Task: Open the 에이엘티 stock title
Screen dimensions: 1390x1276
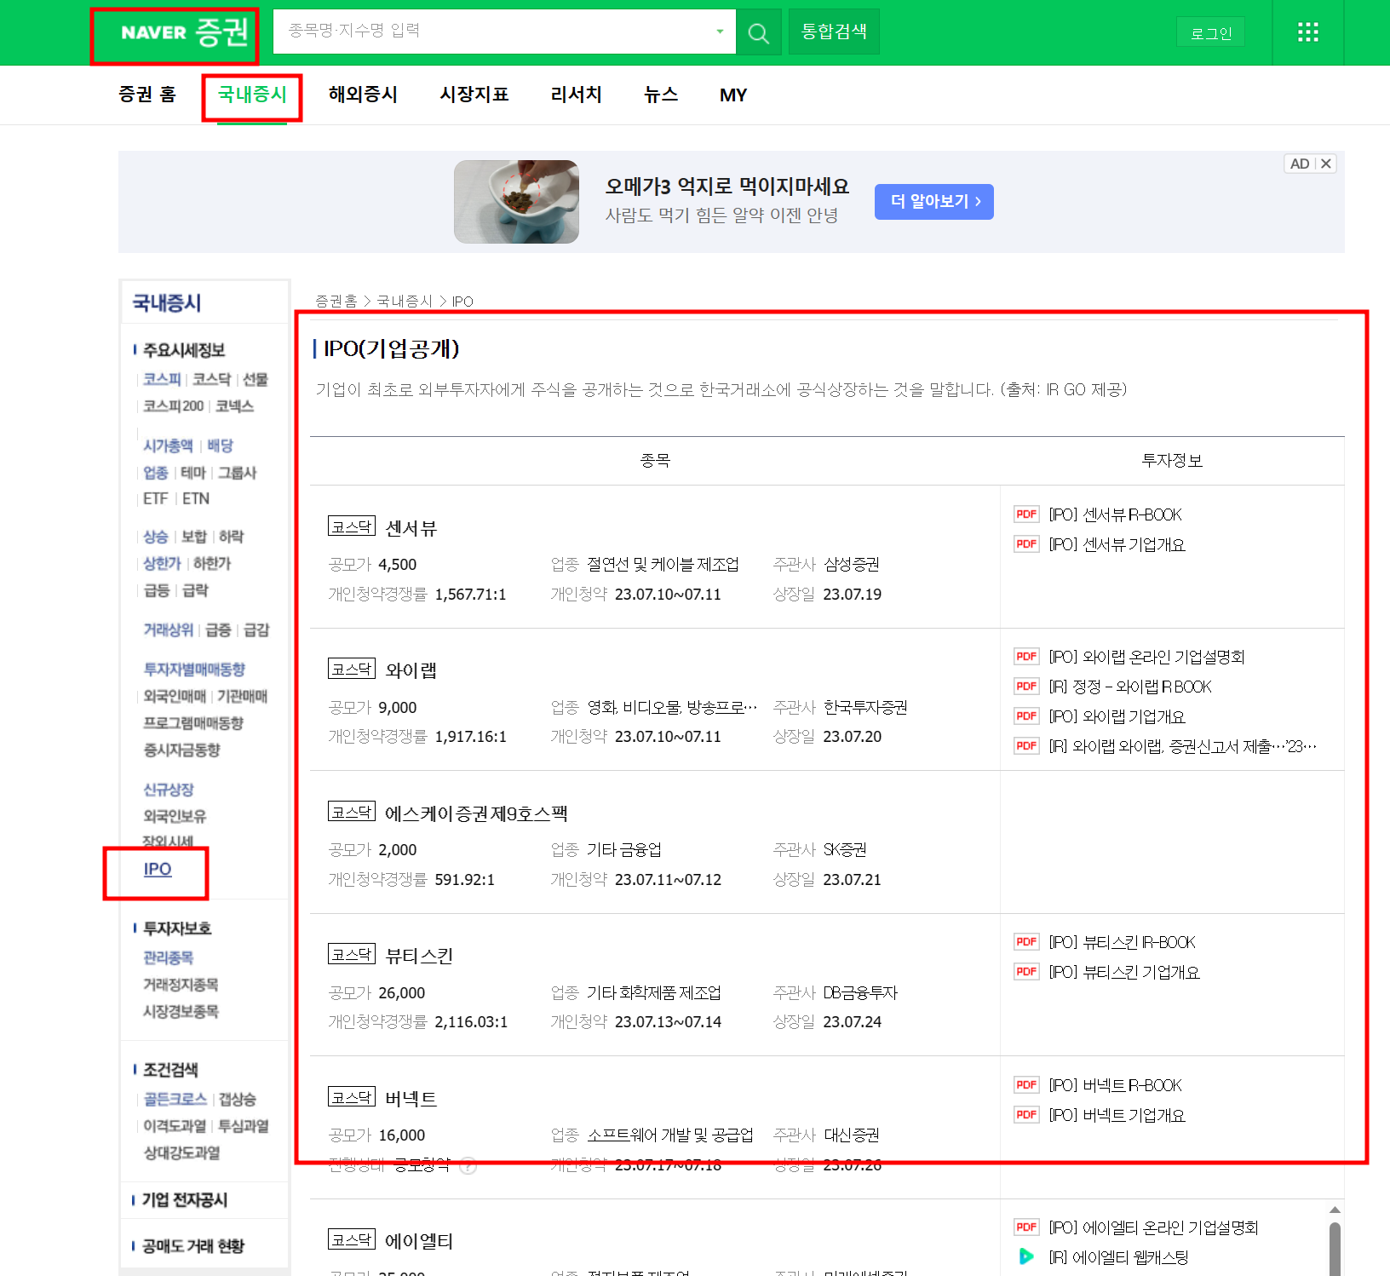Action: pyautogui.click(x=419, y=1241)
